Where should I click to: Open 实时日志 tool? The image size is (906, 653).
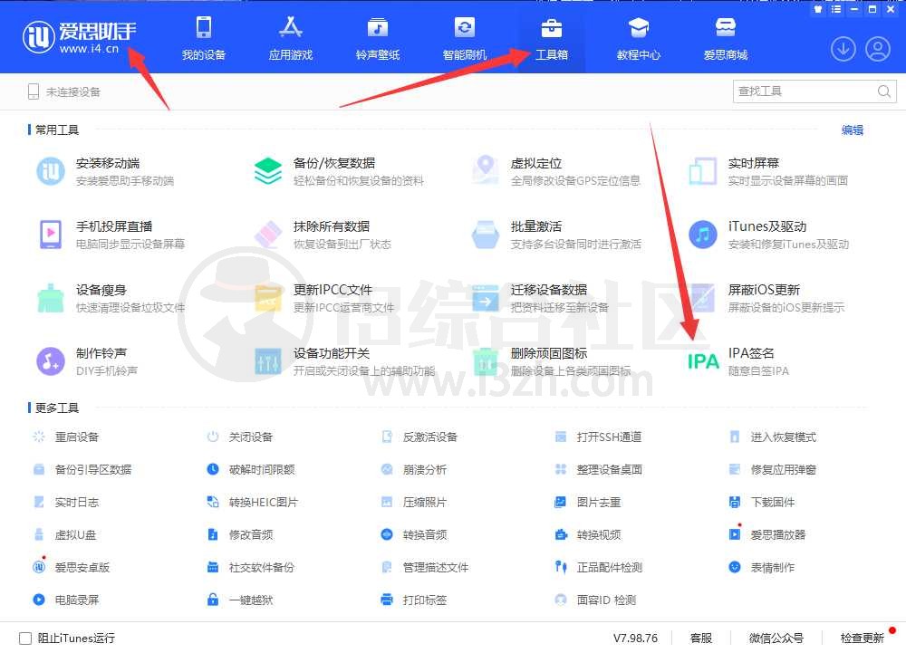pyautogui.click(x=65, y=503)
